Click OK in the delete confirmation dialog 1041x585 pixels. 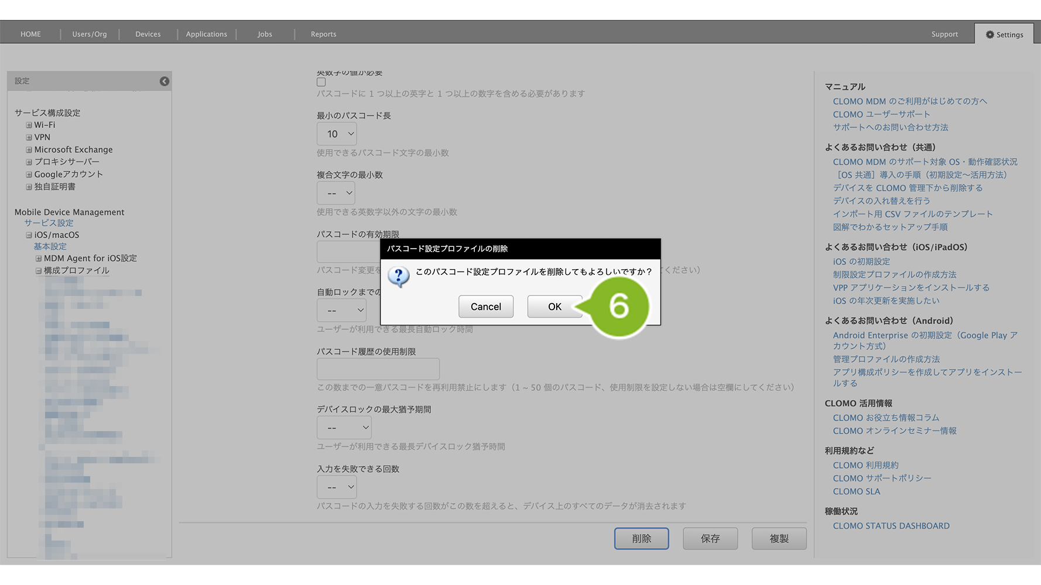click(554, 307)
